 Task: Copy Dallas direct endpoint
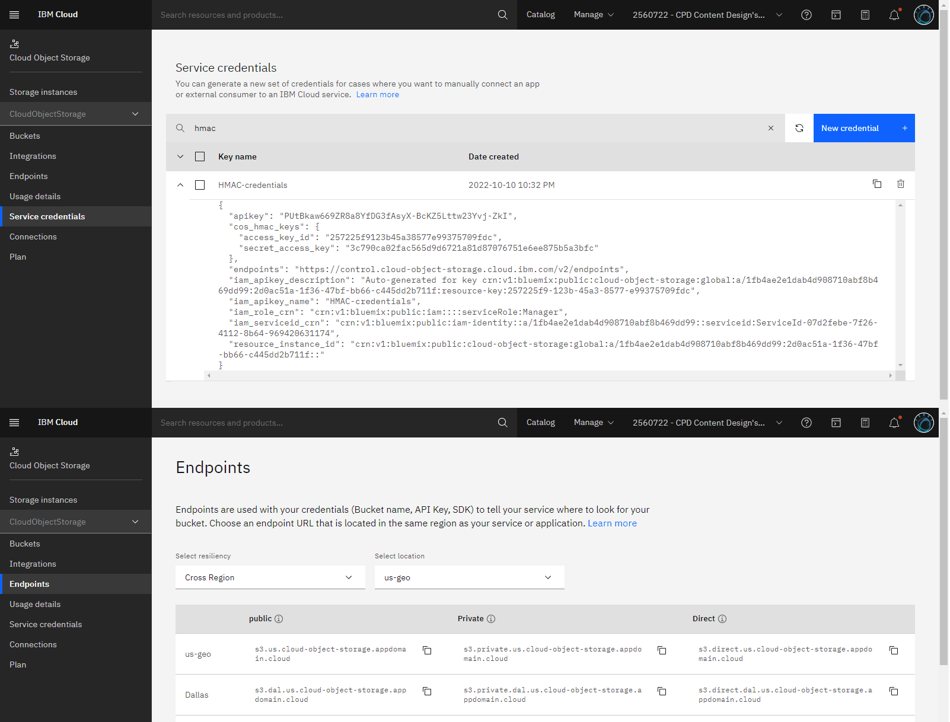(x=894, y=691)
